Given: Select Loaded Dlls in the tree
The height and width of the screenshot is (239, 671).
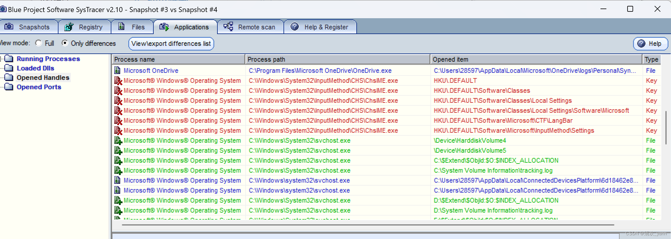Looking at the screenshot, I should pos(36,68).
